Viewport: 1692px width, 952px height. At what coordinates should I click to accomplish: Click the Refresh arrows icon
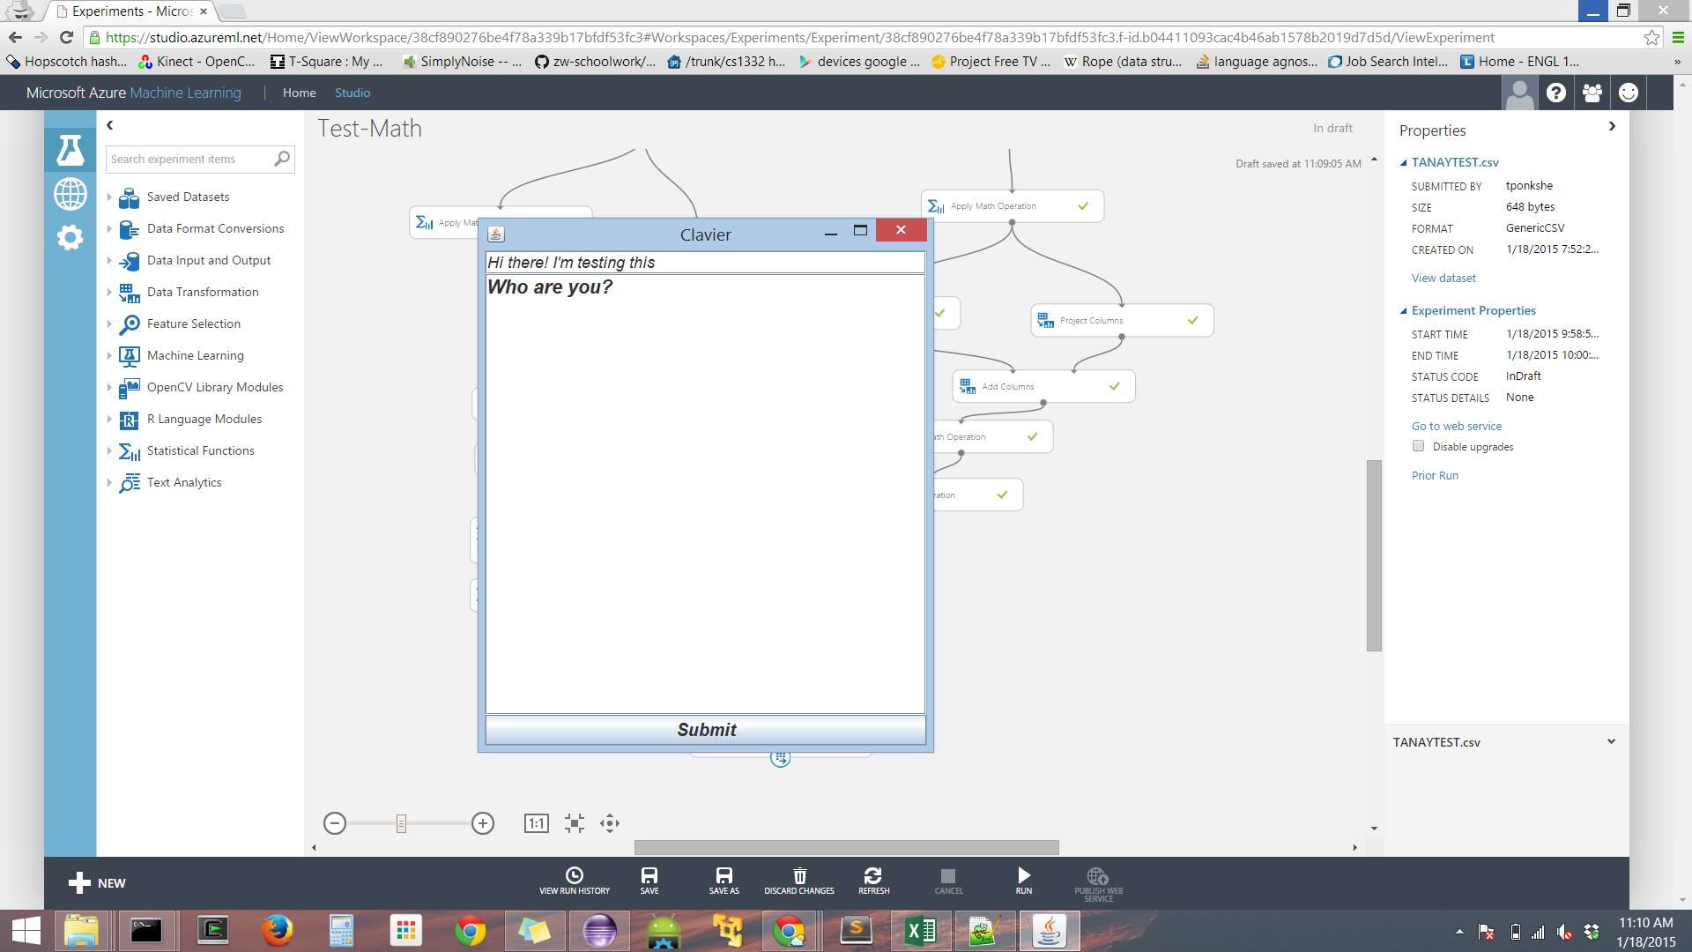click(873, 875)
